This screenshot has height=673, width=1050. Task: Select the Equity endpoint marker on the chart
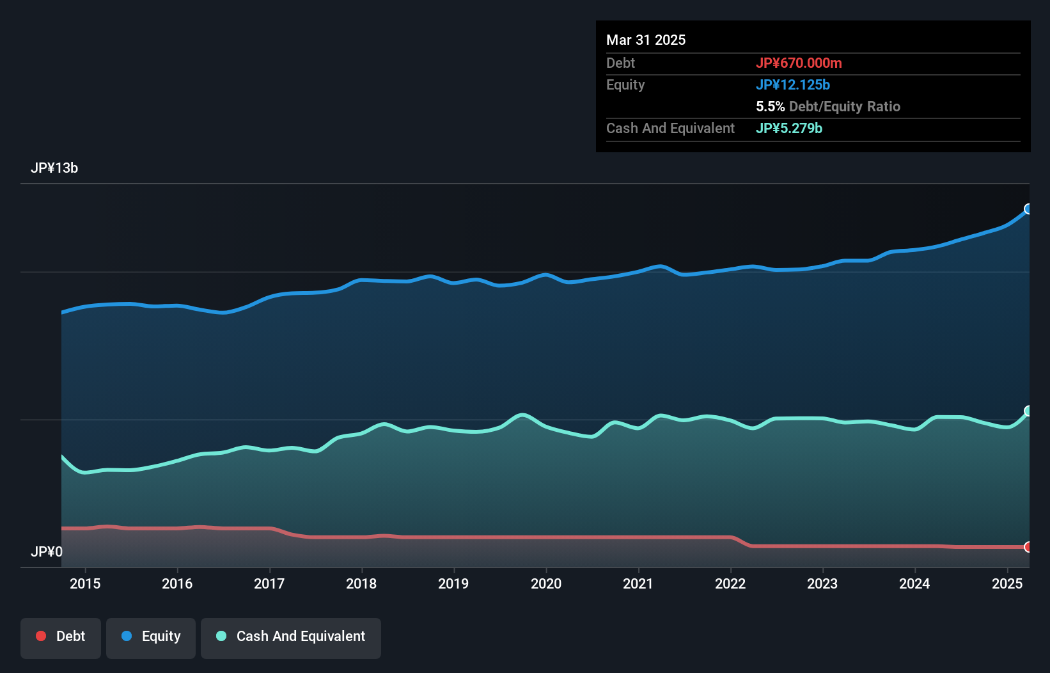[x=1028, y=209]
